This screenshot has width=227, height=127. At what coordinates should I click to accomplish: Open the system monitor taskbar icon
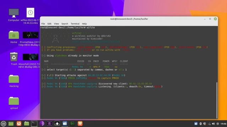point(72,123)
